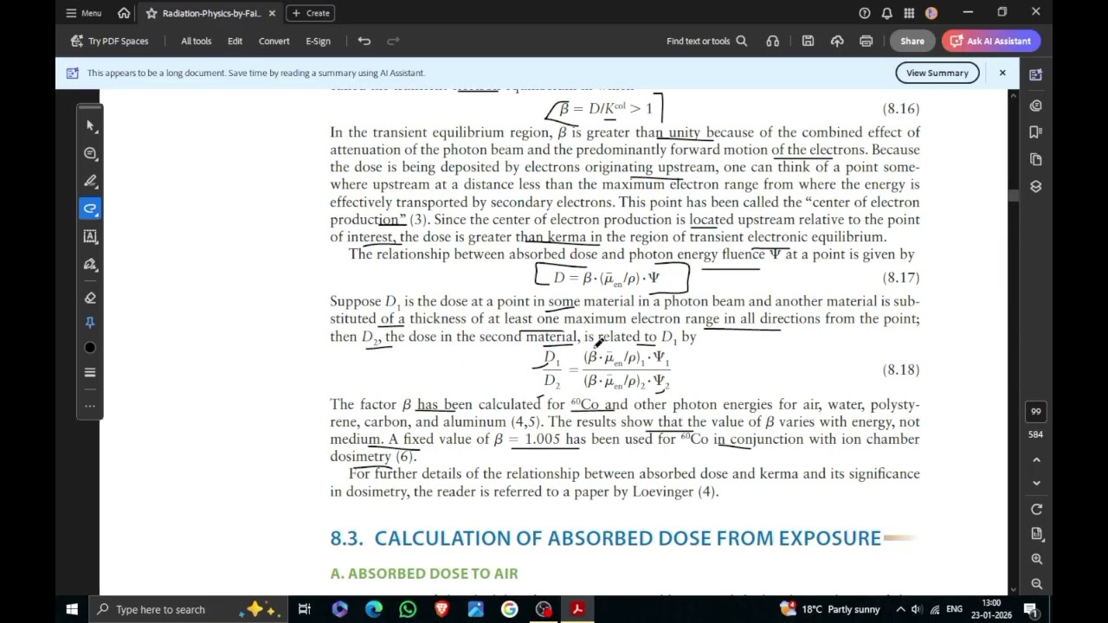Open the Menu hamburger
The height and width of the screenshot is (623, 1108).
84,13
